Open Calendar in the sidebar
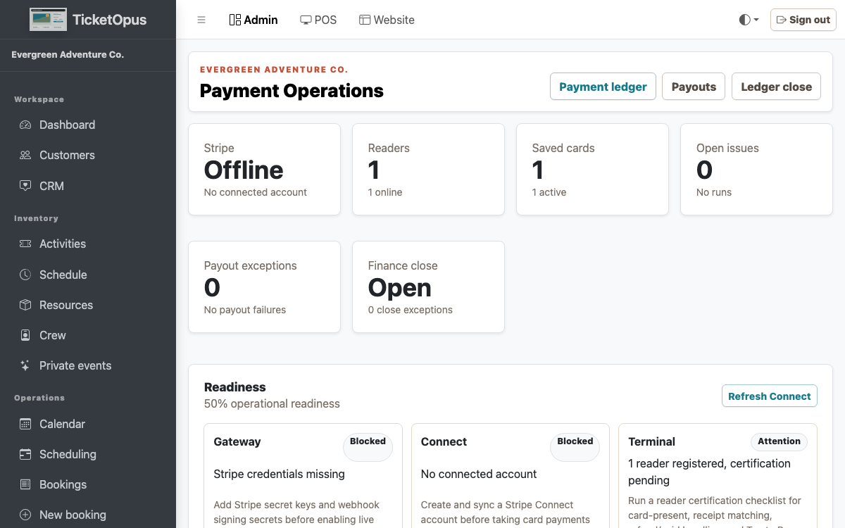This screenshot has height=528, width=845. coord(88,424)
